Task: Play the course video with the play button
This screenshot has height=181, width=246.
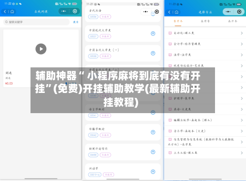Action: [x=41, y=49]
